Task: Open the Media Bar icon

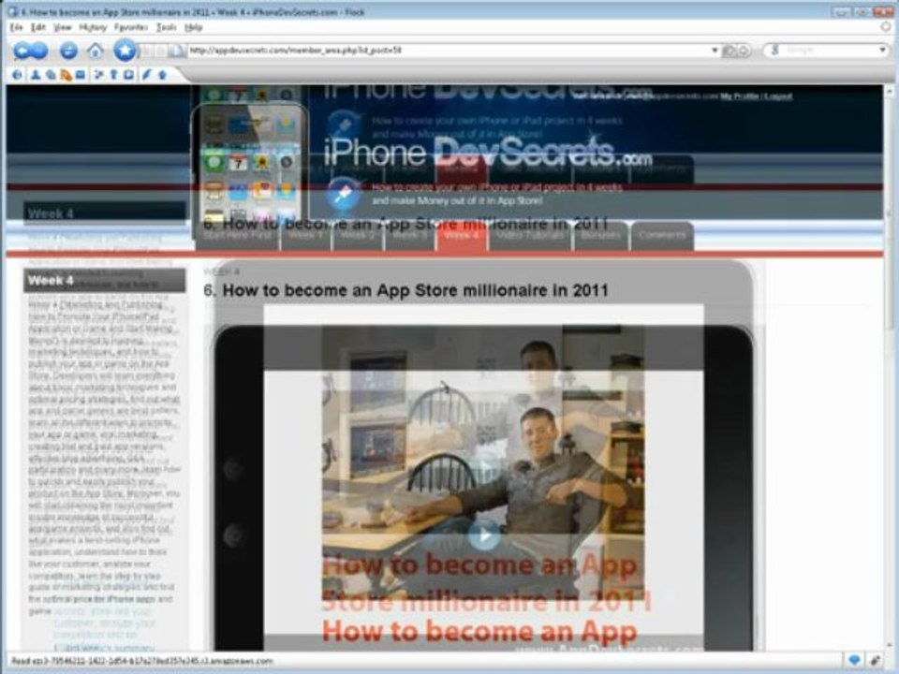Action: (x=51, y=75)
